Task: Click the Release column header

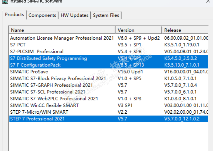Action: [185, 30]
